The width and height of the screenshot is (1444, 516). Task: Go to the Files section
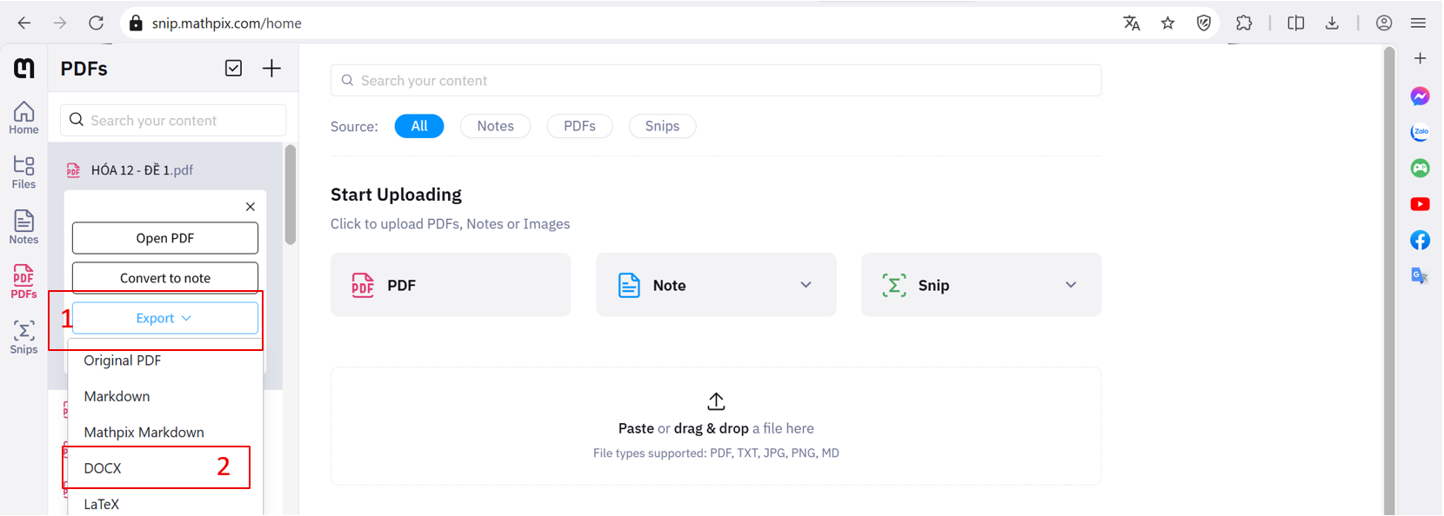click(x=23, y=171)
